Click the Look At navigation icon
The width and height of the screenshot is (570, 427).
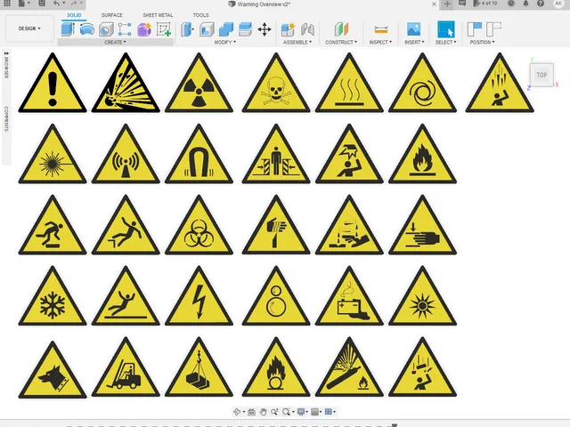(251, 412)
